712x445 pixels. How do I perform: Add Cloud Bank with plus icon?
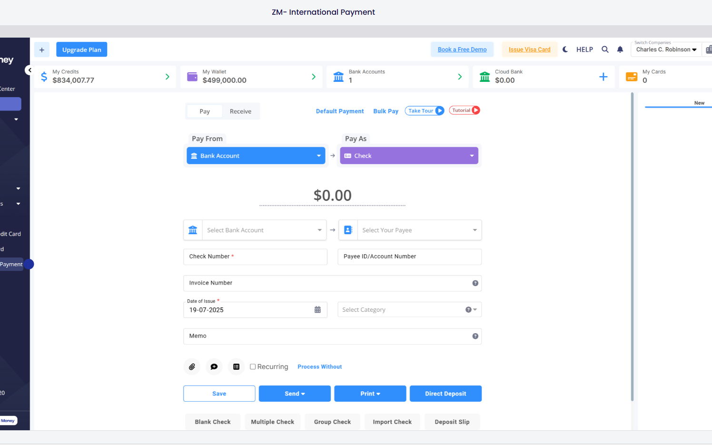603,77
